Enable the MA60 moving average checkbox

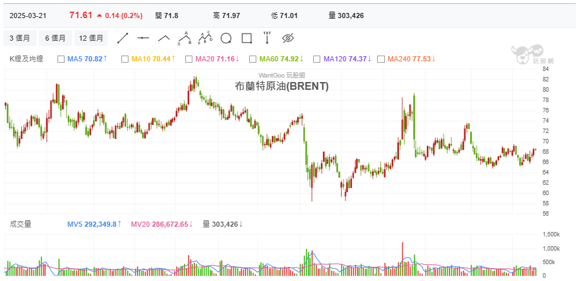252,59
